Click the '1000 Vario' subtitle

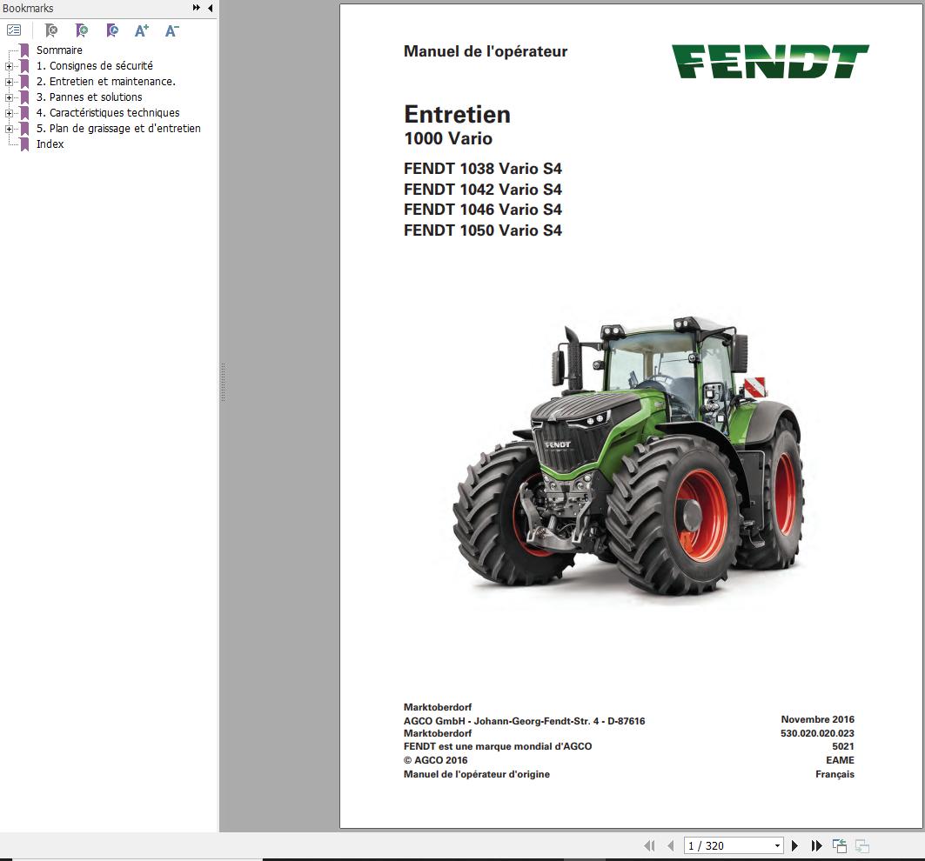tap(448, 138)
